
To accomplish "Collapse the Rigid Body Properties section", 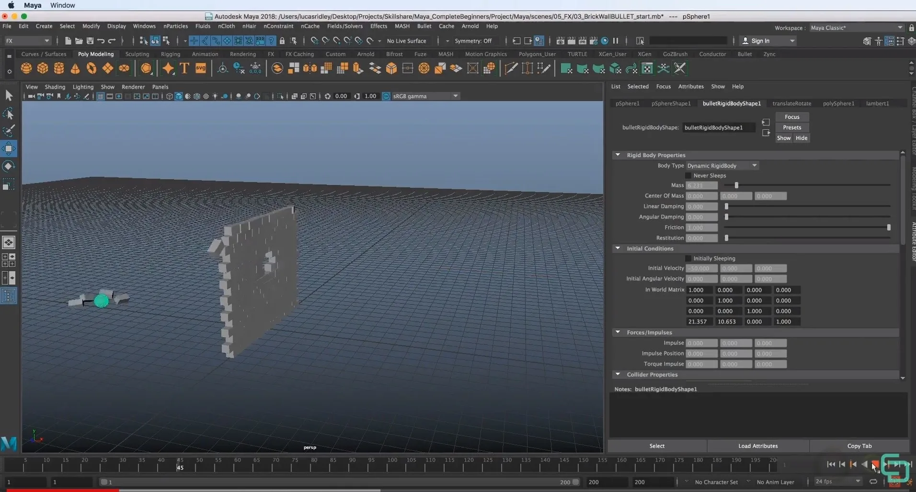I will 618,155.
